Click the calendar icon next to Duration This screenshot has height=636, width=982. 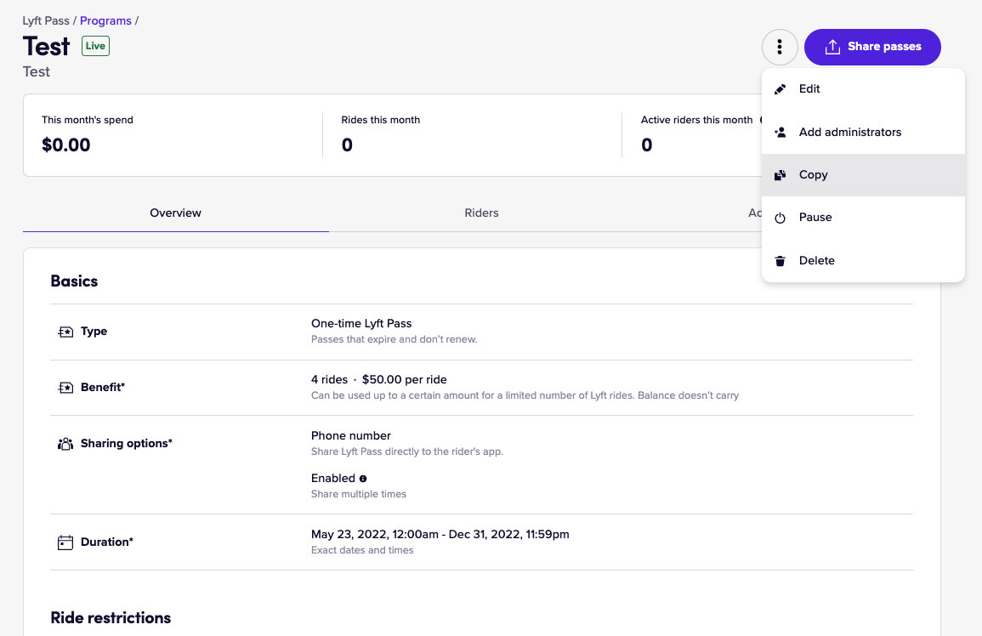coord(65,542)
